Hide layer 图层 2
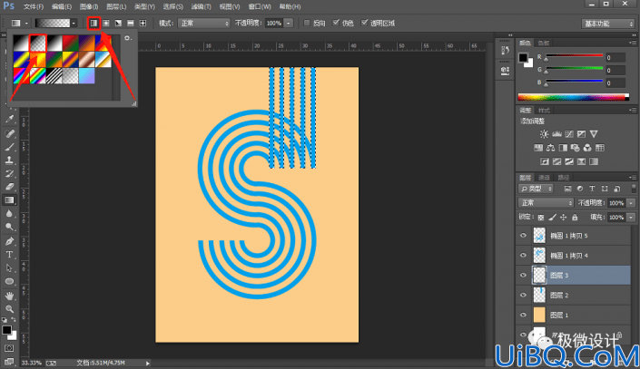The height and width of the screenshot is (369, 640). pyautogui.click(x=523, y=296)
